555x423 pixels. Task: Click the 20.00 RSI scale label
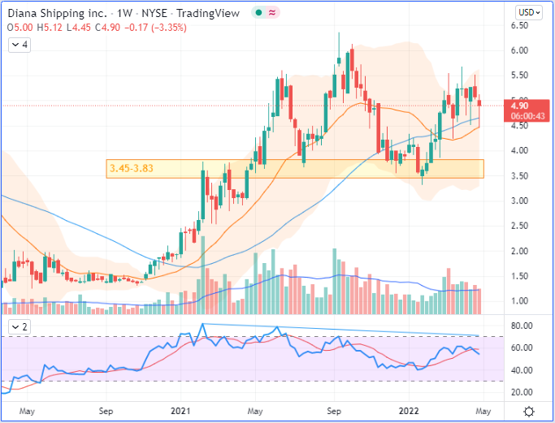coord(522,392)
